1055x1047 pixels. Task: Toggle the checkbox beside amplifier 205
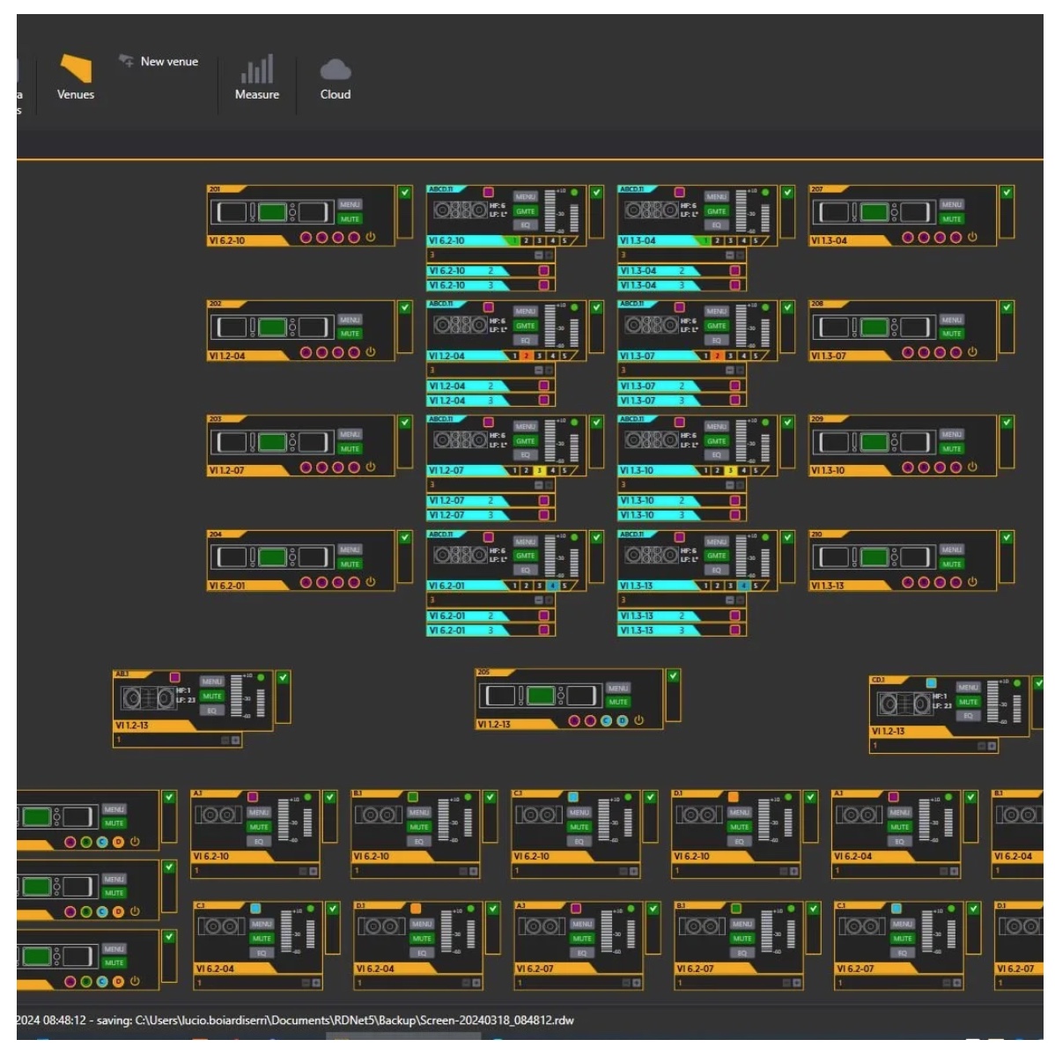[673, 675]
